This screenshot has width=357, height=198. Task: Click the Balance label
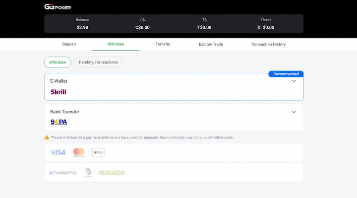[82, 20]
